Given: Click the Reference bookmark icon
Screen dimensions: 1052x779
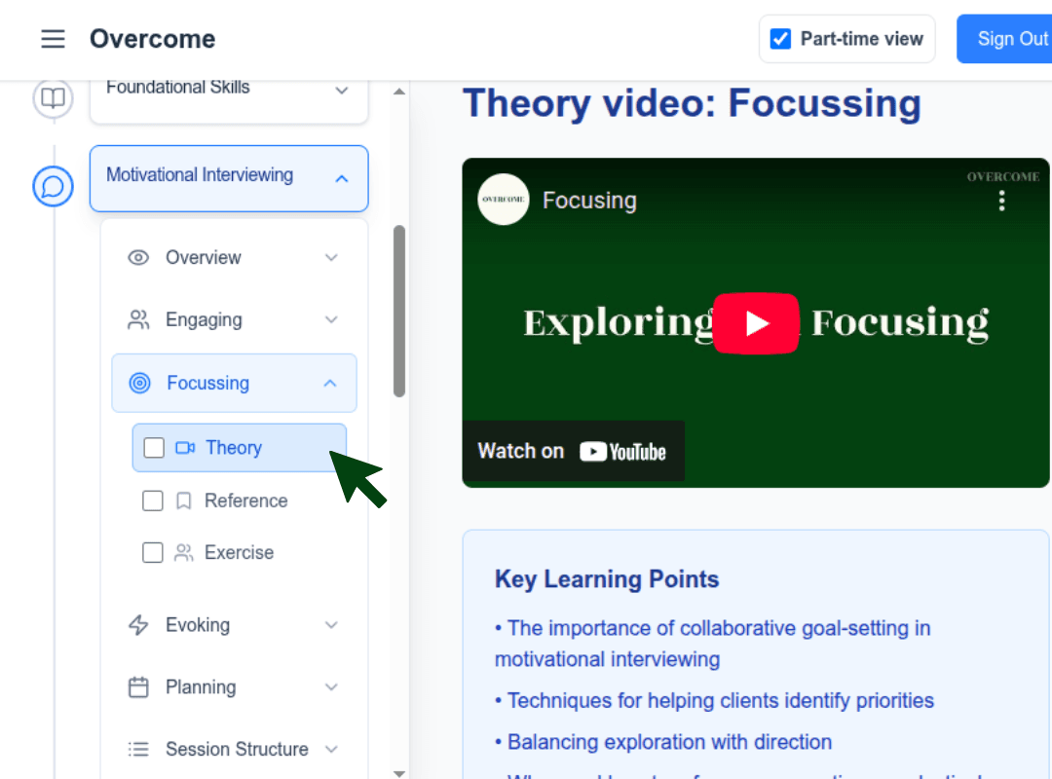Looking at the screenshot, I should (183, 501).
